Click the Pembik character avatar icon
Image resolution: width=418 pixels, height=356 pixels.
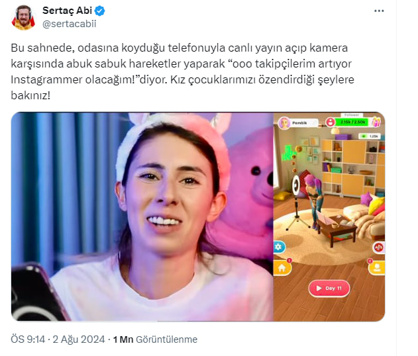[284, 123]
